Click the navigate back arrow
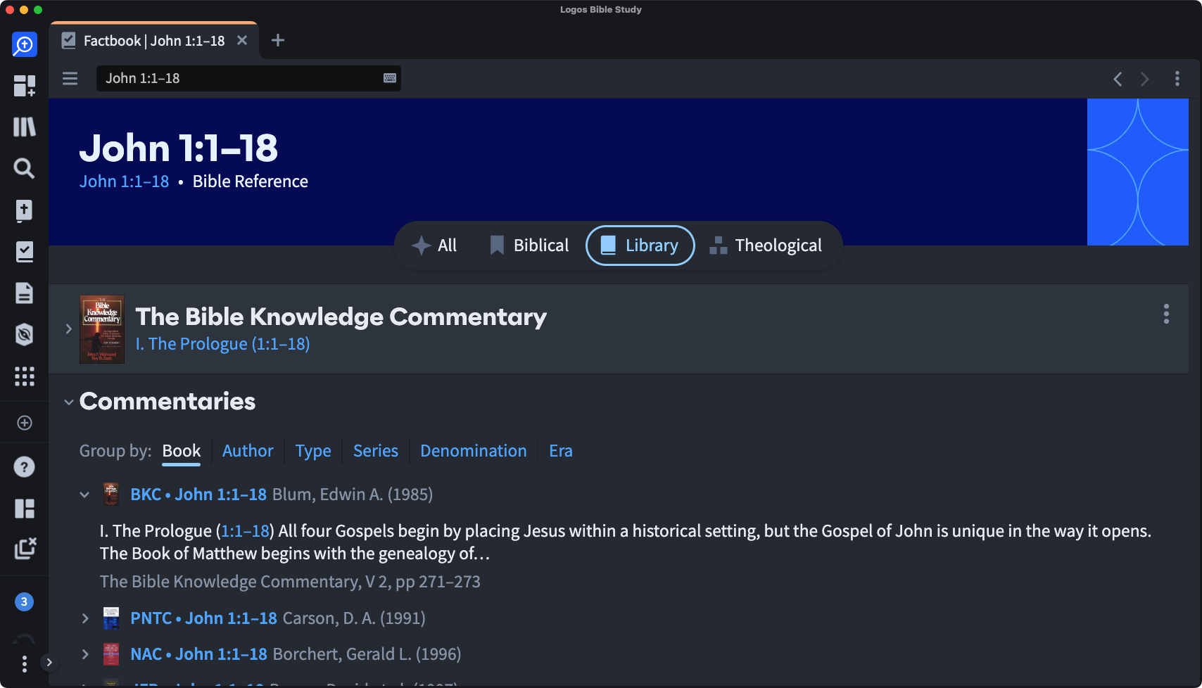The height and width of the screenshot is (688, 1202). coord(1118,79)
